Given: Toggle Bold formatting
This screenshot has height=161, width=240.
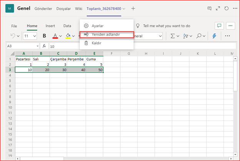Looking at the screenshot, I should pyautogui.click(x=44, y=36).
